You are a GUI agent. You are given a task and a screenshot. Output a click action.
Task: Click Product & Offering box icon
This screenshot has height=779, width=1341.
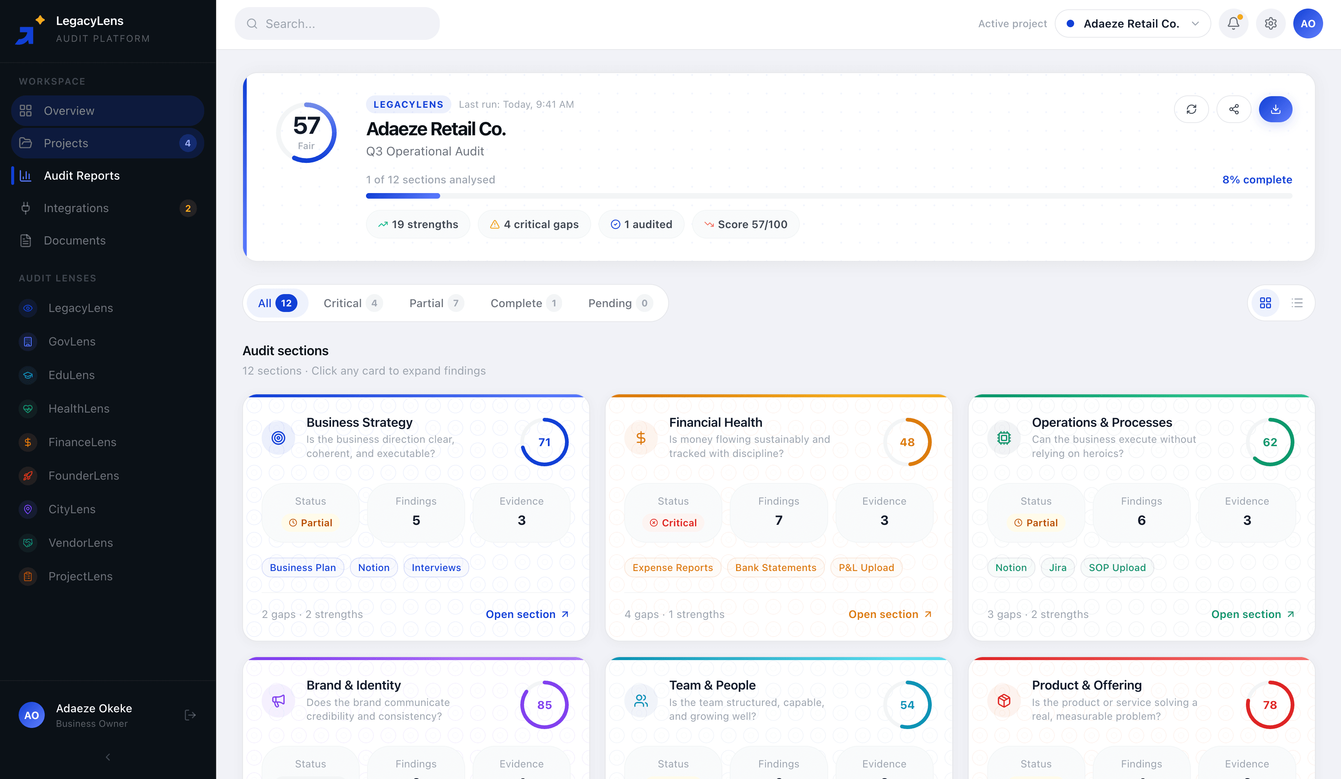click(1004, 701)
